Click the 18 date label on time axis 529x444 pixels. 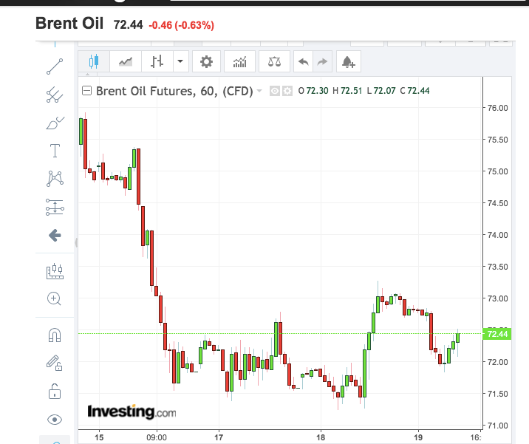coord(321,437)
